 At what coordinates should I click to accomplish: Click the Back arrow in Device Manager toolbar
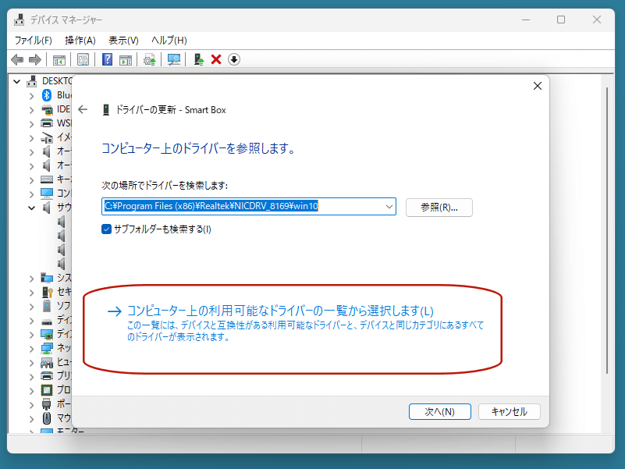(17, 60)
